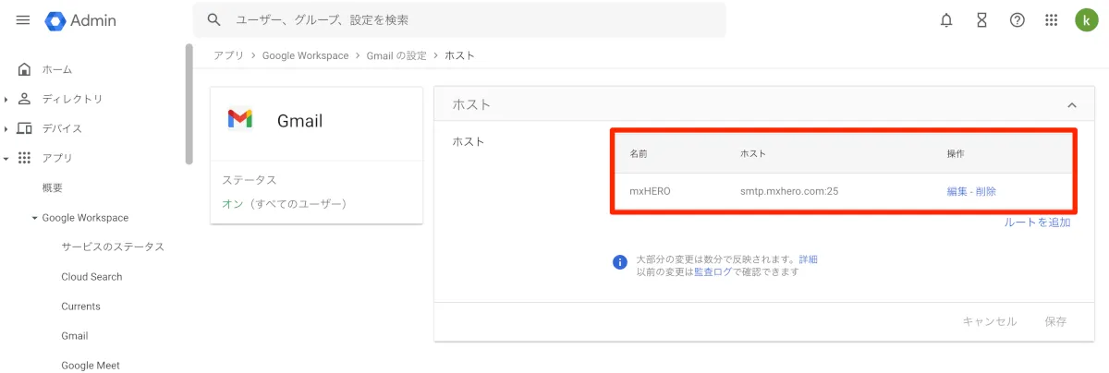Select Cloud Search in the sidebar

click(91, 277)
